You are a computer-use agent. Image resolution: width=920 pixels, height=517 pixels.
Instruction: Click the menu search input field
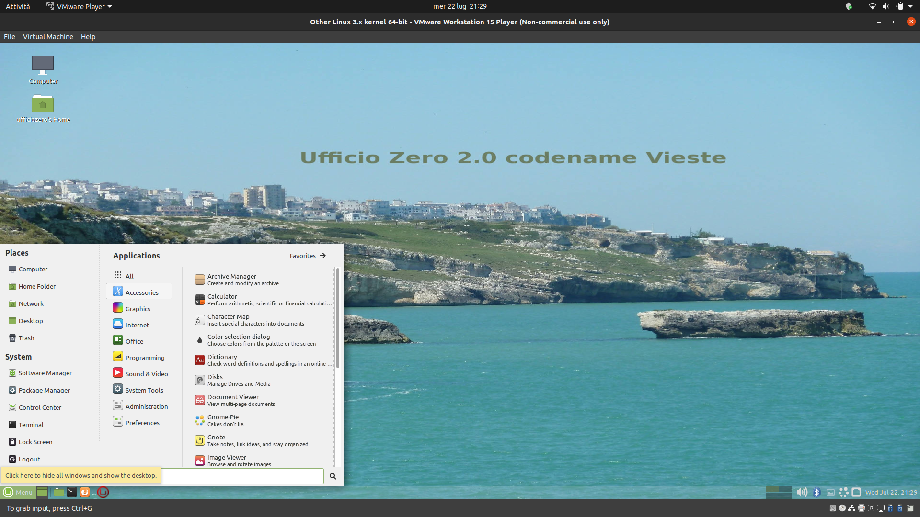[x=242, y=476]
